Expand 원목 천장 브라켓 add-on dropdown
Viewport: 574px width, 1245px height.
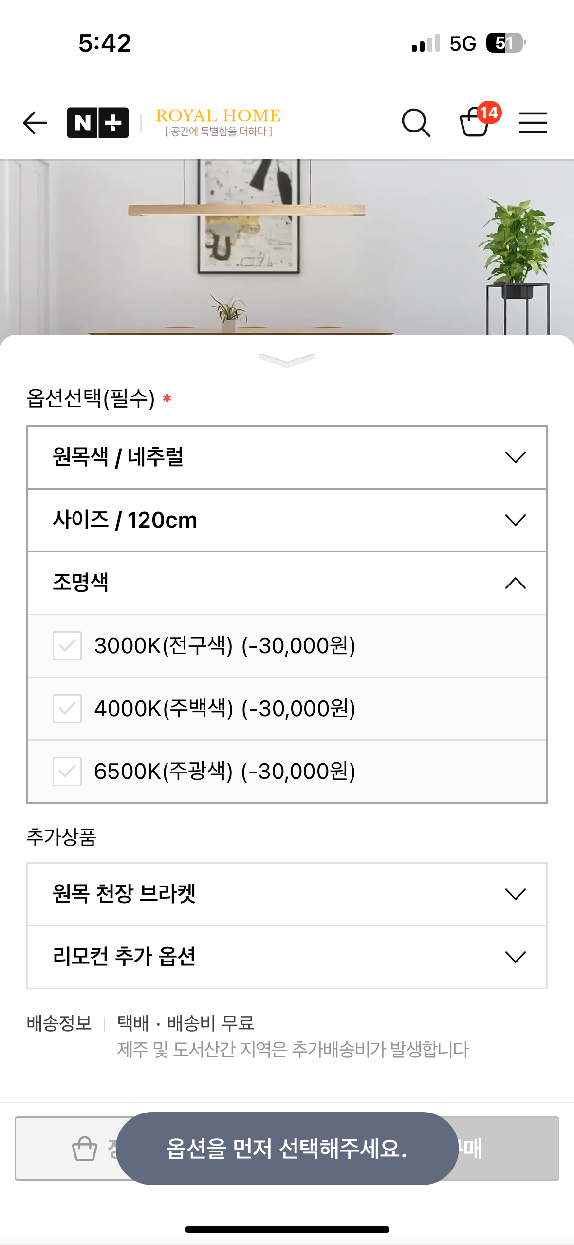[287, 894]
